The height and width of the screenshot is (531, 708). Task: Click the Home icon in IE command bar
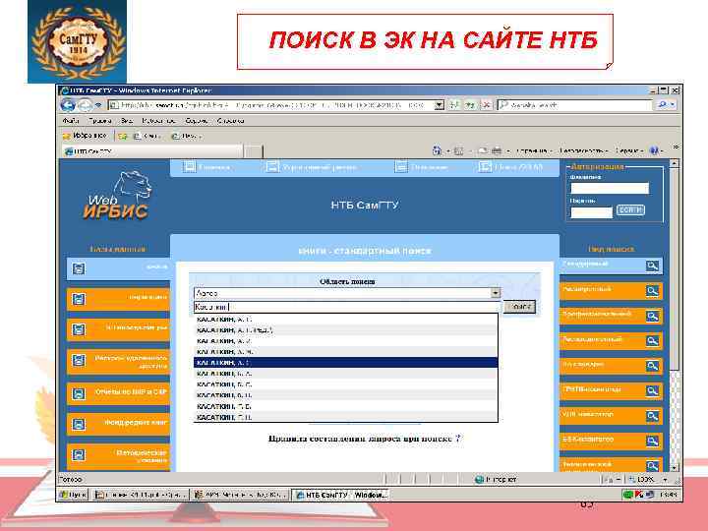437,150
